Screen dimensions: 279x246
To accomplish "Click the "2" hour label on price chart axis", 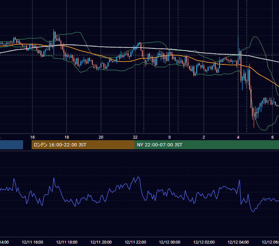I will click(204, 137).
